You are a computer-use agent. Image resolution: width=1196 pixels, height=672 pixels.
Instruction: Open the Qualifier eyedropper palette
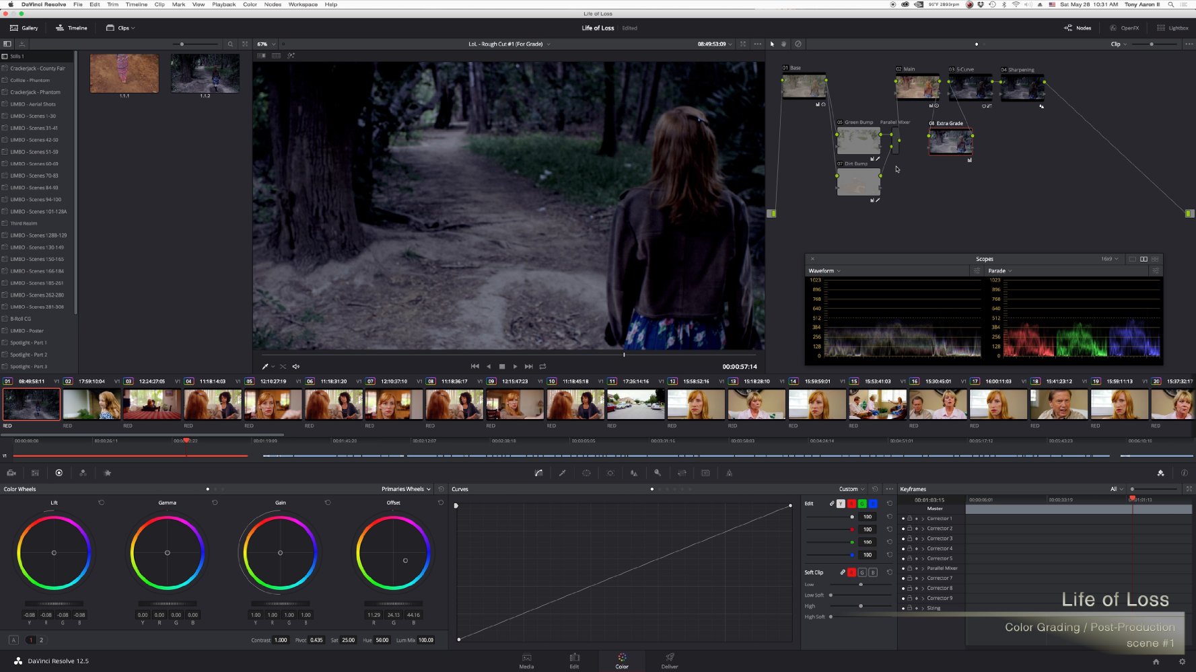pos(563,473)
